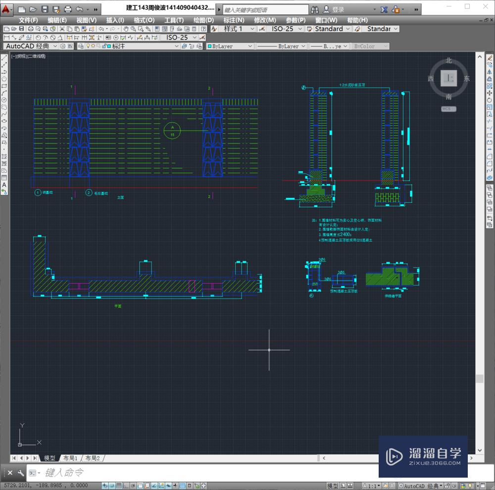This screenshot has width=495, height=490.
Task: Select the Polygon tool
Action: (3, 78)
